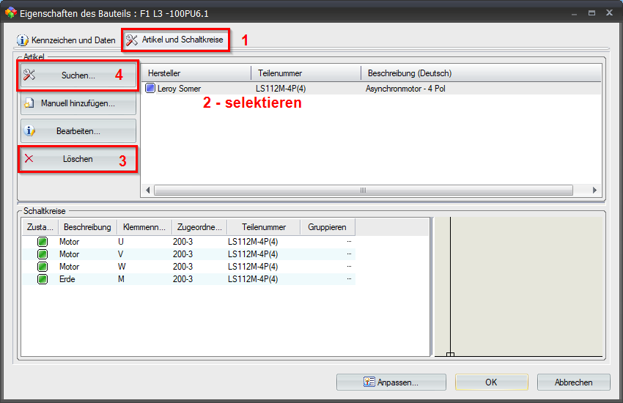Open Gruppieren ellipsis for Motor V row

pos(349,254)
